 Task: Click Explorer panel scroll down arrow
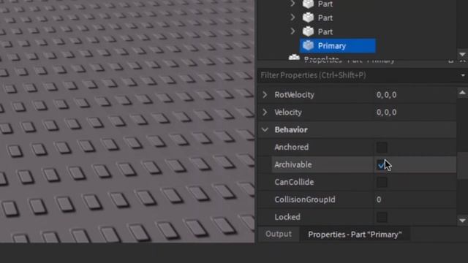462,54
